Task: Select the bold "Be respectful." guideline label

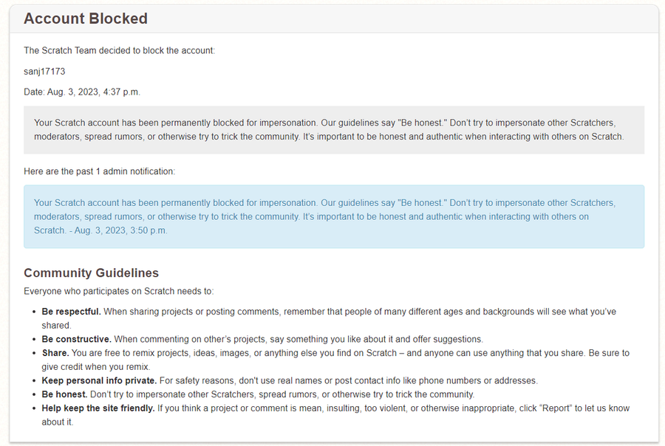Action: click(71, 312)
